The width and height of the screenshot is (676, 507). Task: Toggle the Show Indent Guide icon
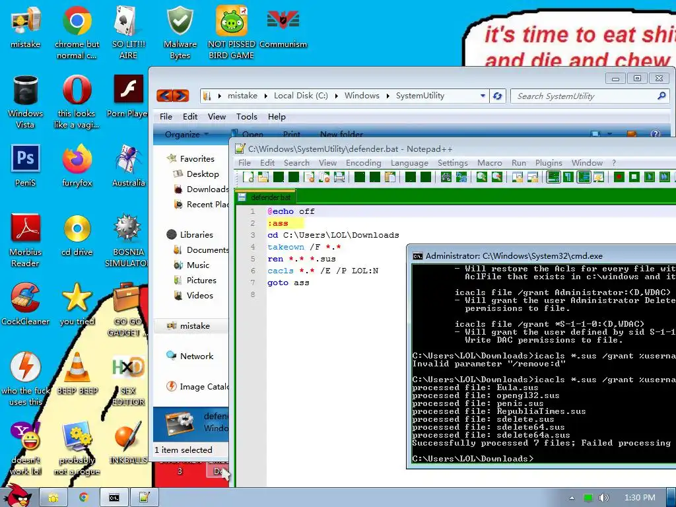coord(584,177)
